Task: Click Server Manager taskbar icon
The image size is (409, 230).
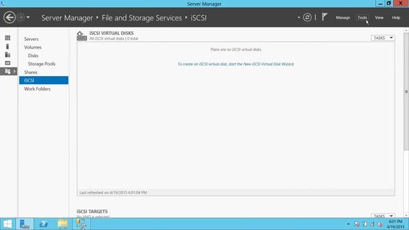Action: (x=25, y=224)
